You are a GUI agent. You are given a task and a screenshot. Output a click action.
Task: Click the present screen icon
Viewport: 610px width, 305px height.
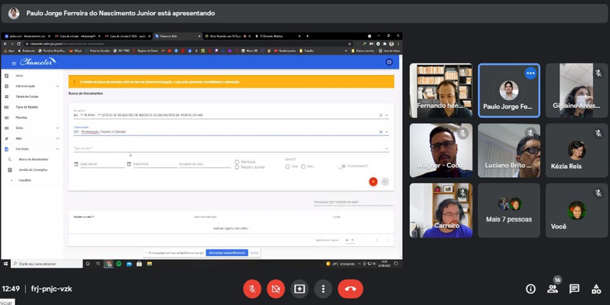[299, 288]
